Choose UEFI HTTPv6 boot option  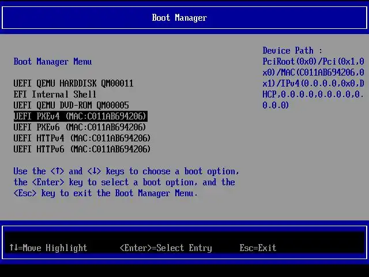click(82, 149)
